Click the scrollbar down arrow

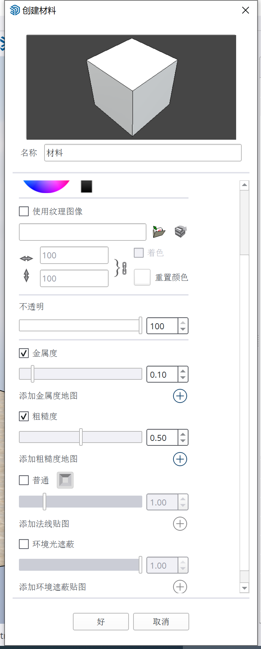pyautogui.click(x=245, y=588)
